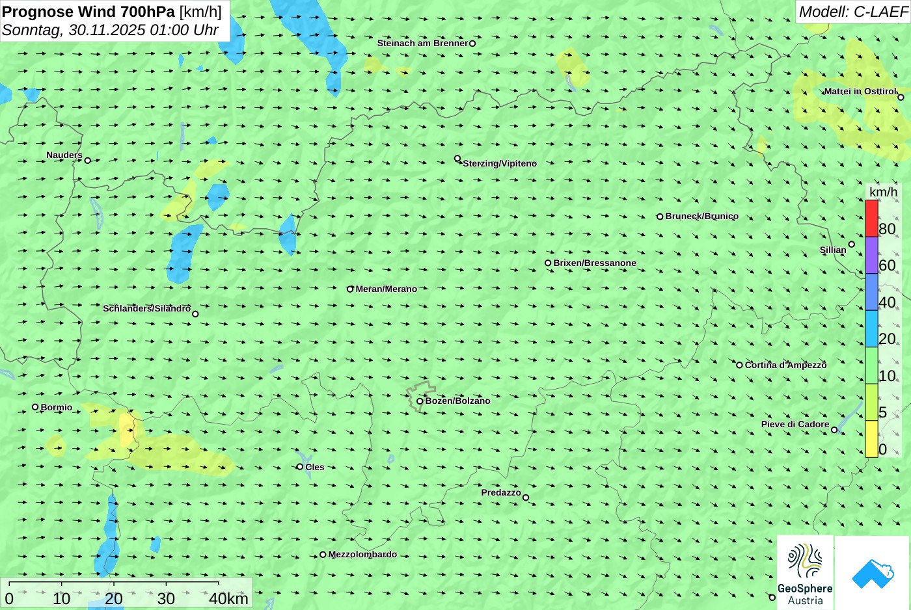Click the 'Bruneck/Brunico' label text
Image resolution: width=911 pixels, height=610 pixels.
point(702,216)
